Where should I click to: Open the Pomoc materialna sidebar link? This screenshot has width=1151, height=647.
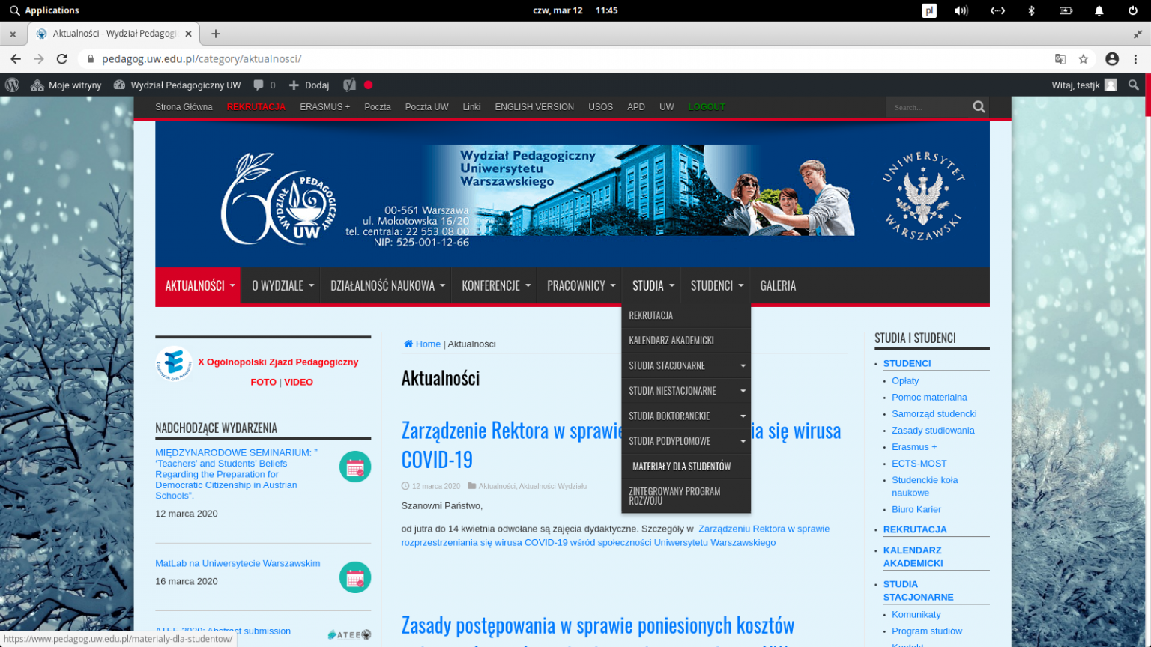pos(929,398)
